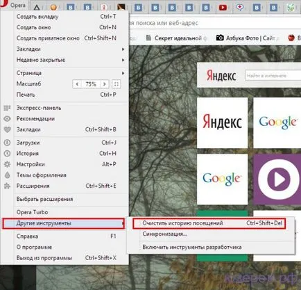Expand the Недавно закрытые submenu
Image resolution: width=301 pixels, height=290 pixels.
[x=123, y=60]
